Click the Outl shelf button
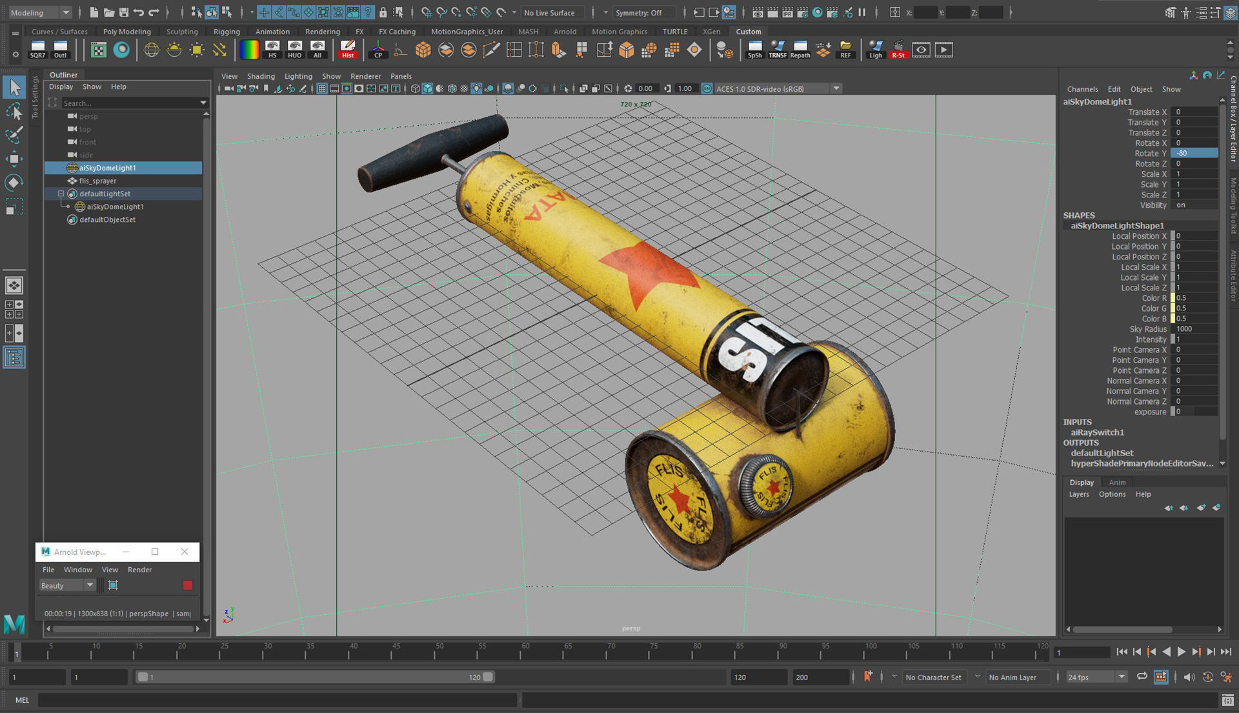Screen dimensions: 1239x713 (60, 50)
